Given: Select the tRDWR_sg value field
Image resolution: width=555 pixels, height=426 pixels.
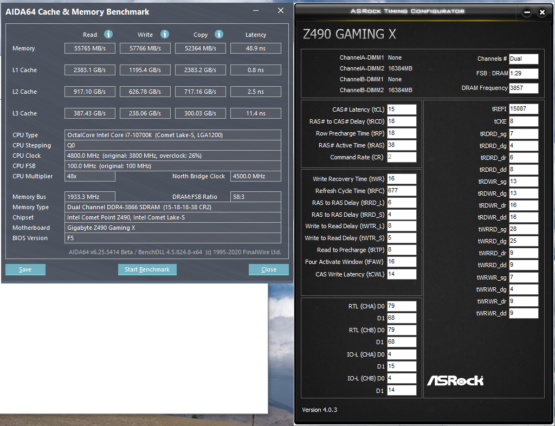Looking at the screenshot, I should click(524, 182).
